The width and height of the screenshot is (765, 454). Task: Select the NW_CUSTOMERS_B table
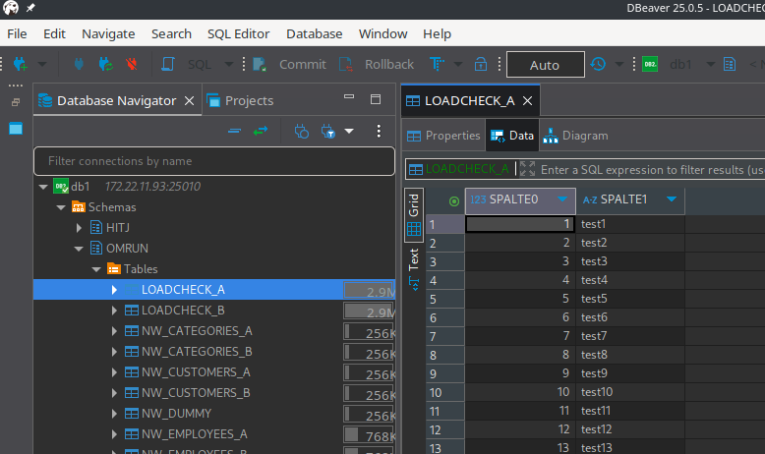(x=196, y=393)
